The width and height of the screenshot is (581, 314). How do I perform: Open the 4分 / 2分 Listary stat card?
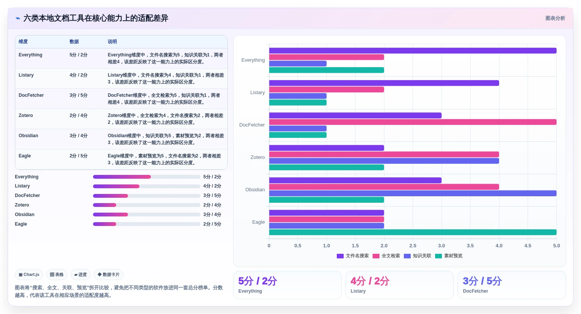tap(400, 285)
